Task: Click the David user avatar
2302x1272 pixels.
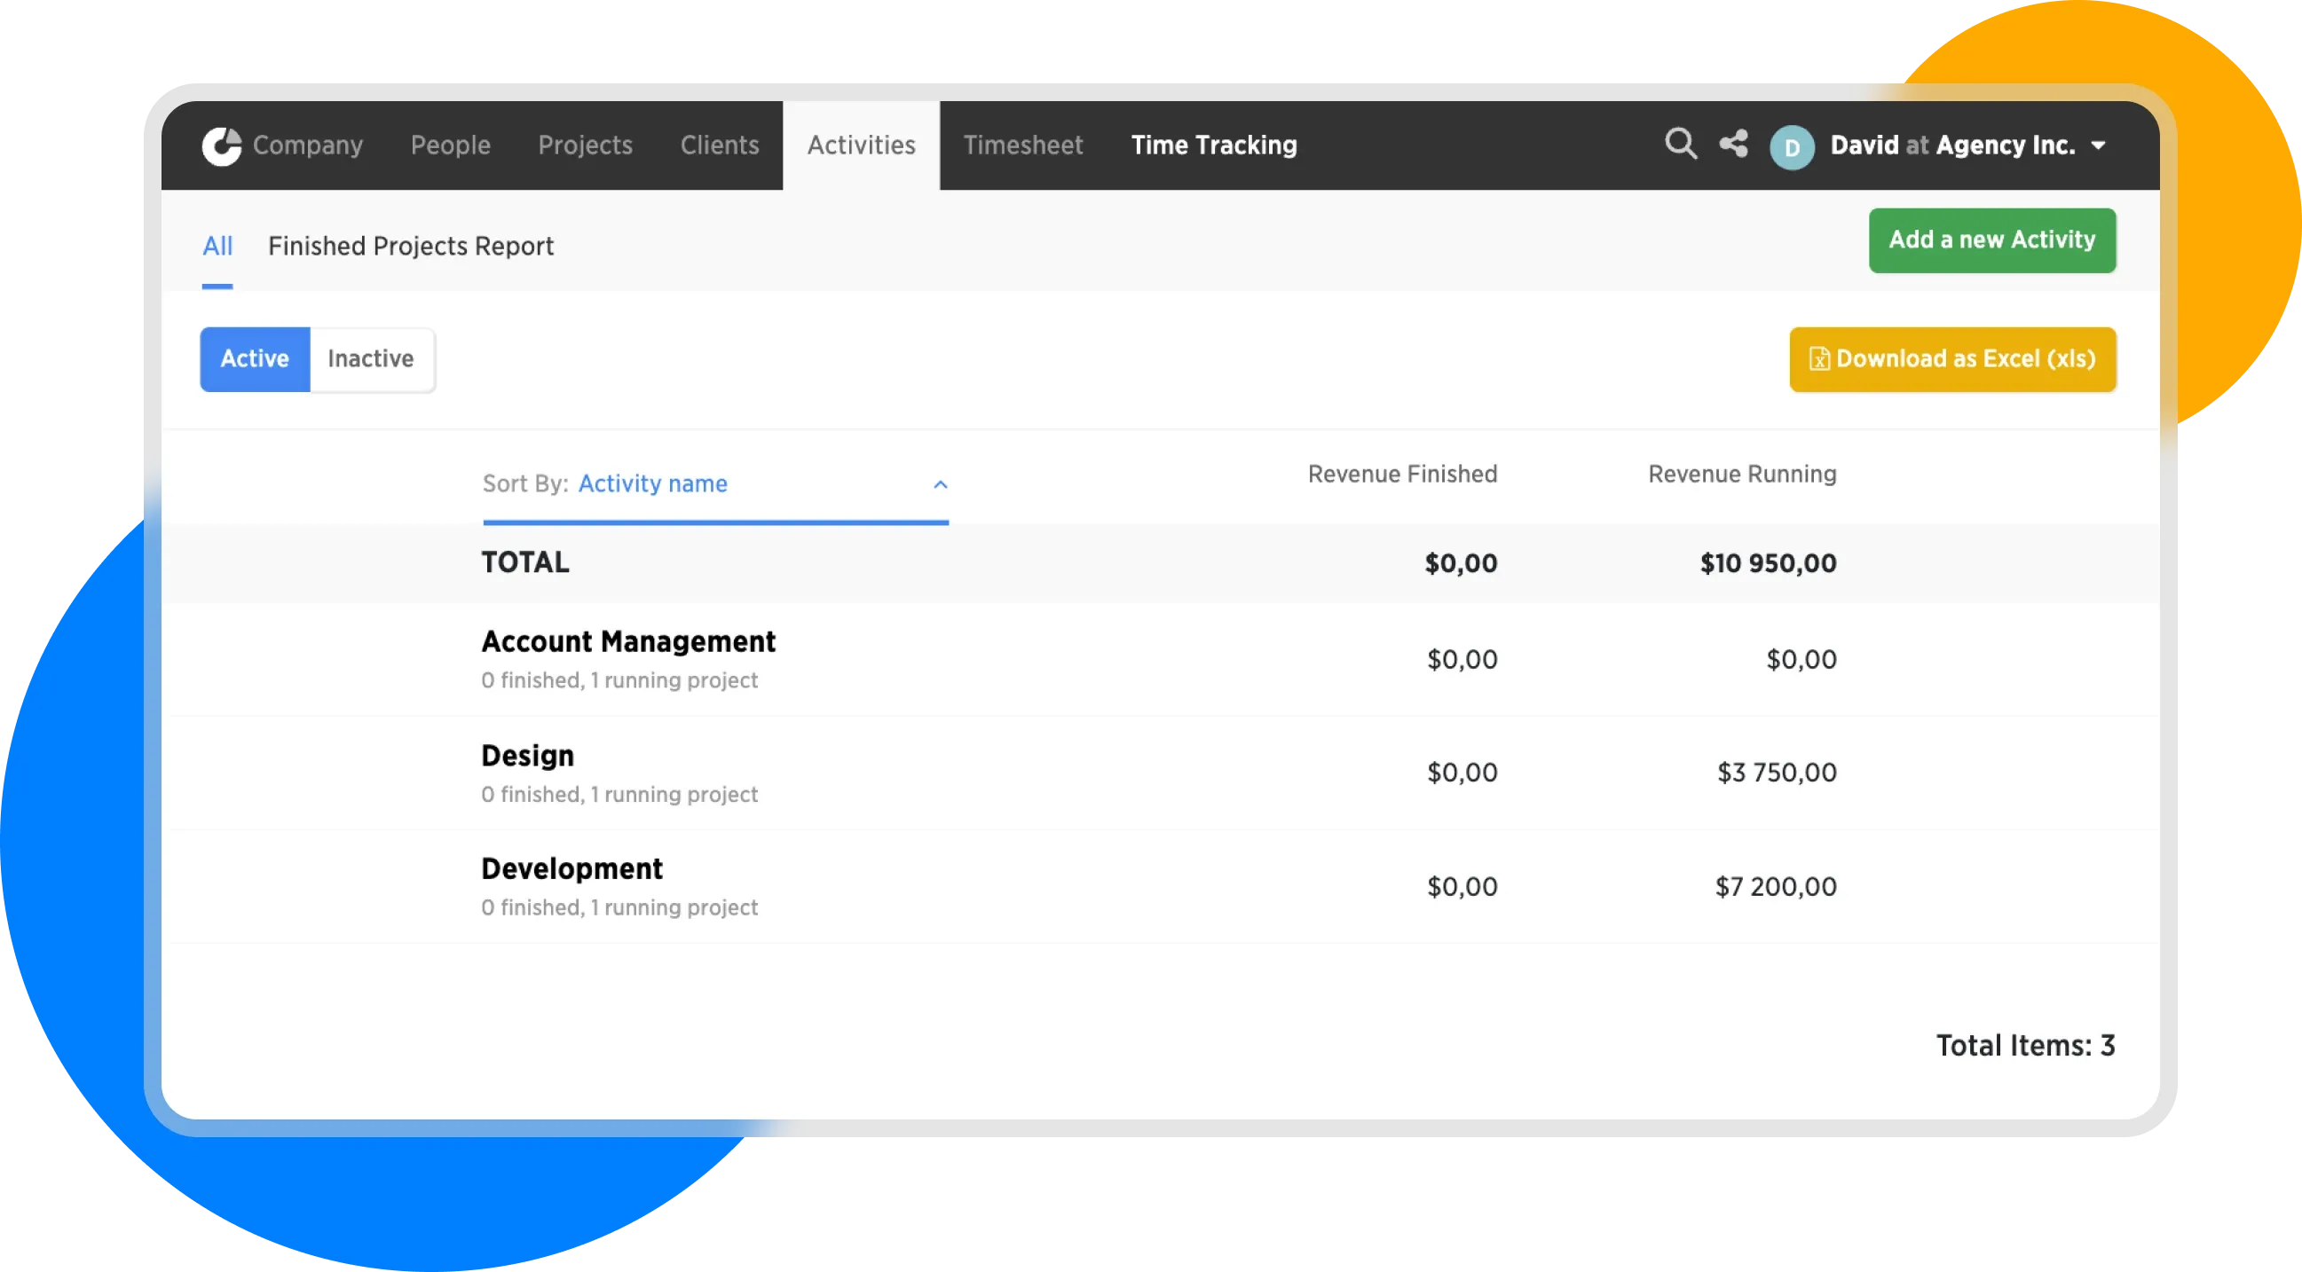Action: 1792,147
